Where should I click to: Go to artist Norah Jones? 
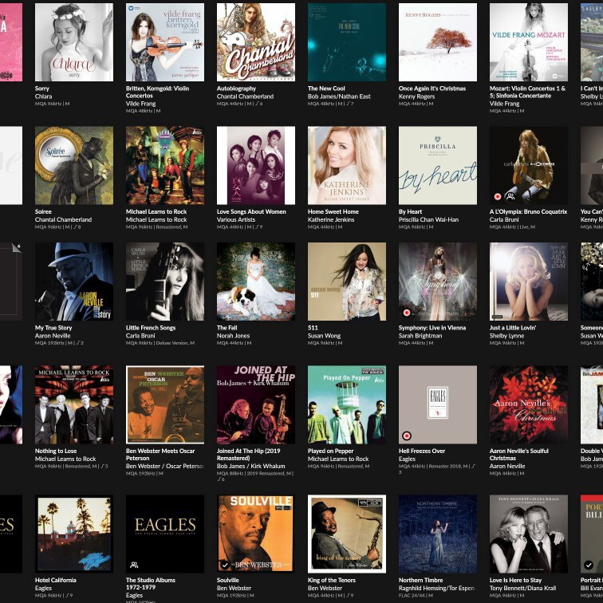[233, 336]
